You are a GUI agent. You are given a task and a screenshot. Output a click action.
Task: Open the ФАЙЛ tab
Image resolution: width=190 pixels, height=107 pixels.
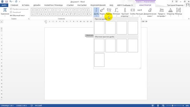pyautogui.click(x=4, y=5)
